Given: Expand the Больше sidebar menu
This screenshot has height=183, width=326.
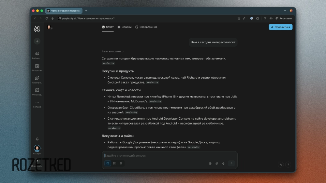Looking at the screenshot, I should tap(37, 102).
